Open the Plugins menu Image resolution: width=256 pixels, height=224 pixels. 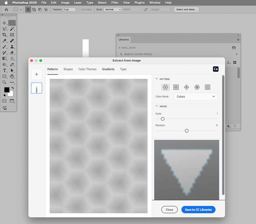coord(139,3)
